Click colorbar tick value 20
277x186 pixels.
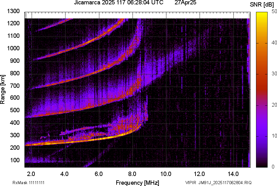click(274, 105)
